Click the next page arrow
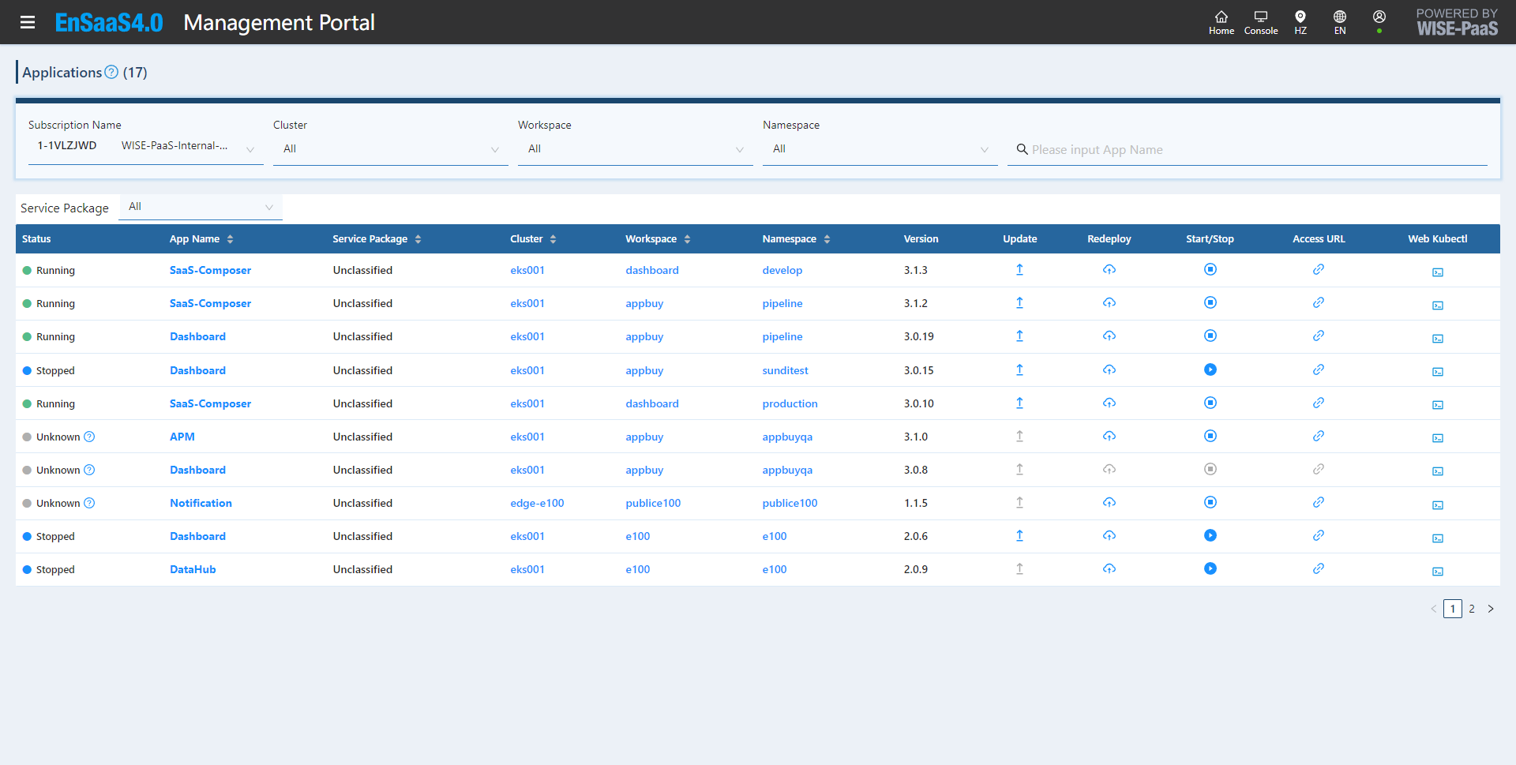Screen dimensions: 1516x765 tap(1490, 609)
